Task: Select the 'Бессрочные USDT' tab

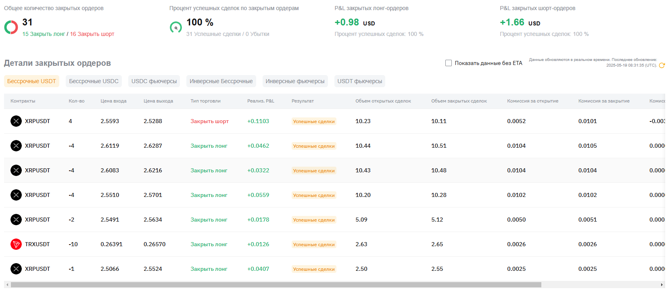Action: (31, 81)
